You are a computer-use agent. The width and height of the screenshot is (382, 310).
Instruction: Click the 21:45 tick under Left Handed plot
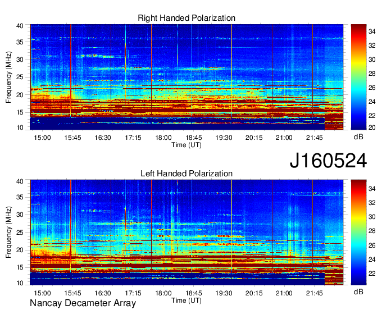click(315, 293)
